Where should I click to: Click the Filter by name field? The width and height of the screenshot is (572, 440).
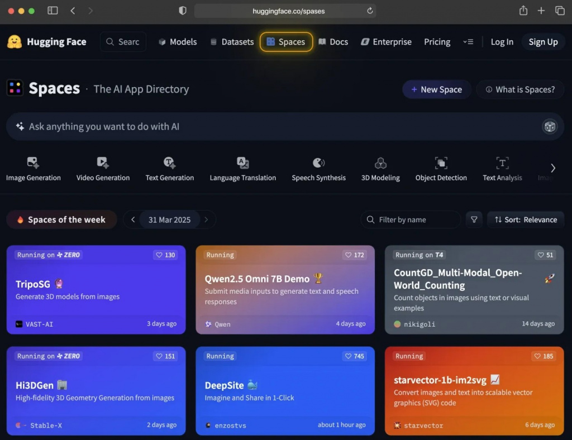click(411, 220)
